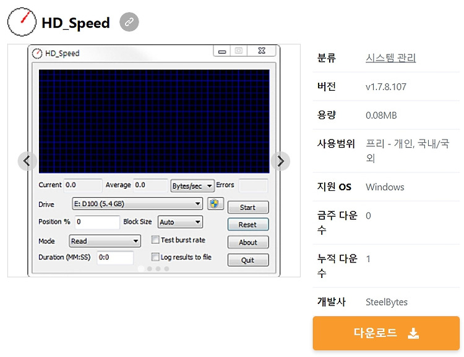
Task: Click the Average speed value field
Action: click(x=150, y=185)
